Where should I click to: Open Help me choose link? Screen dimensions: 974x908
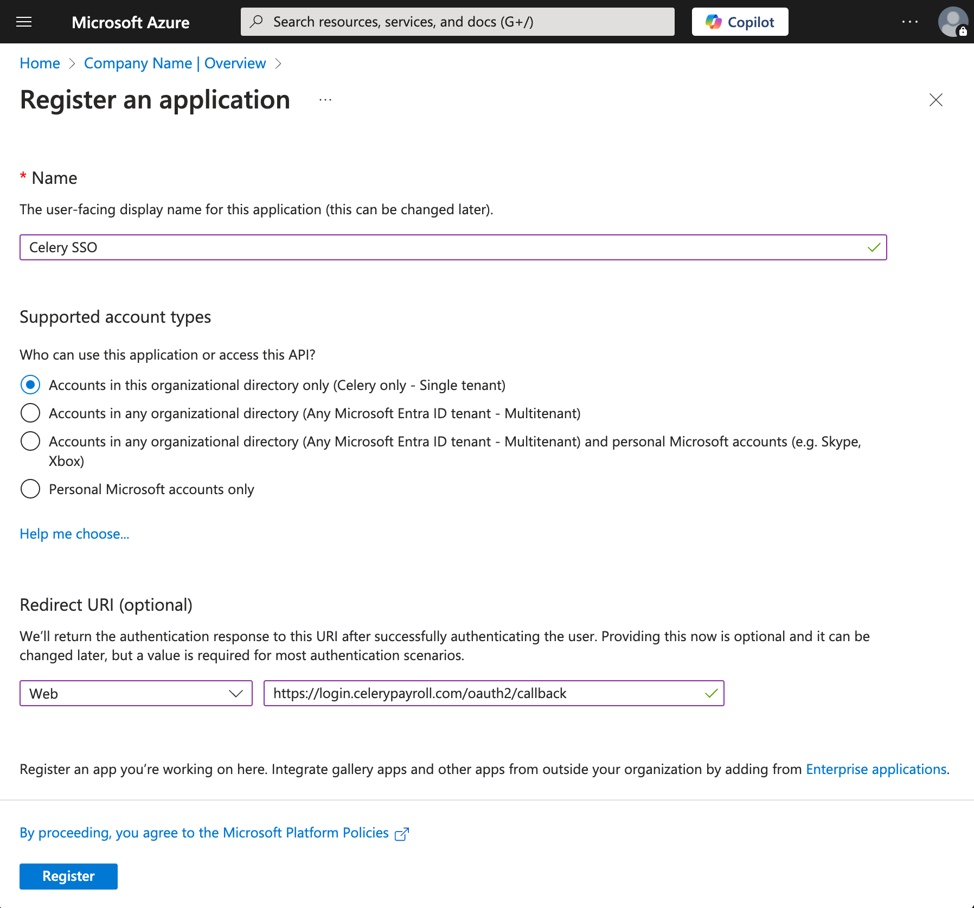pos(74,534)
